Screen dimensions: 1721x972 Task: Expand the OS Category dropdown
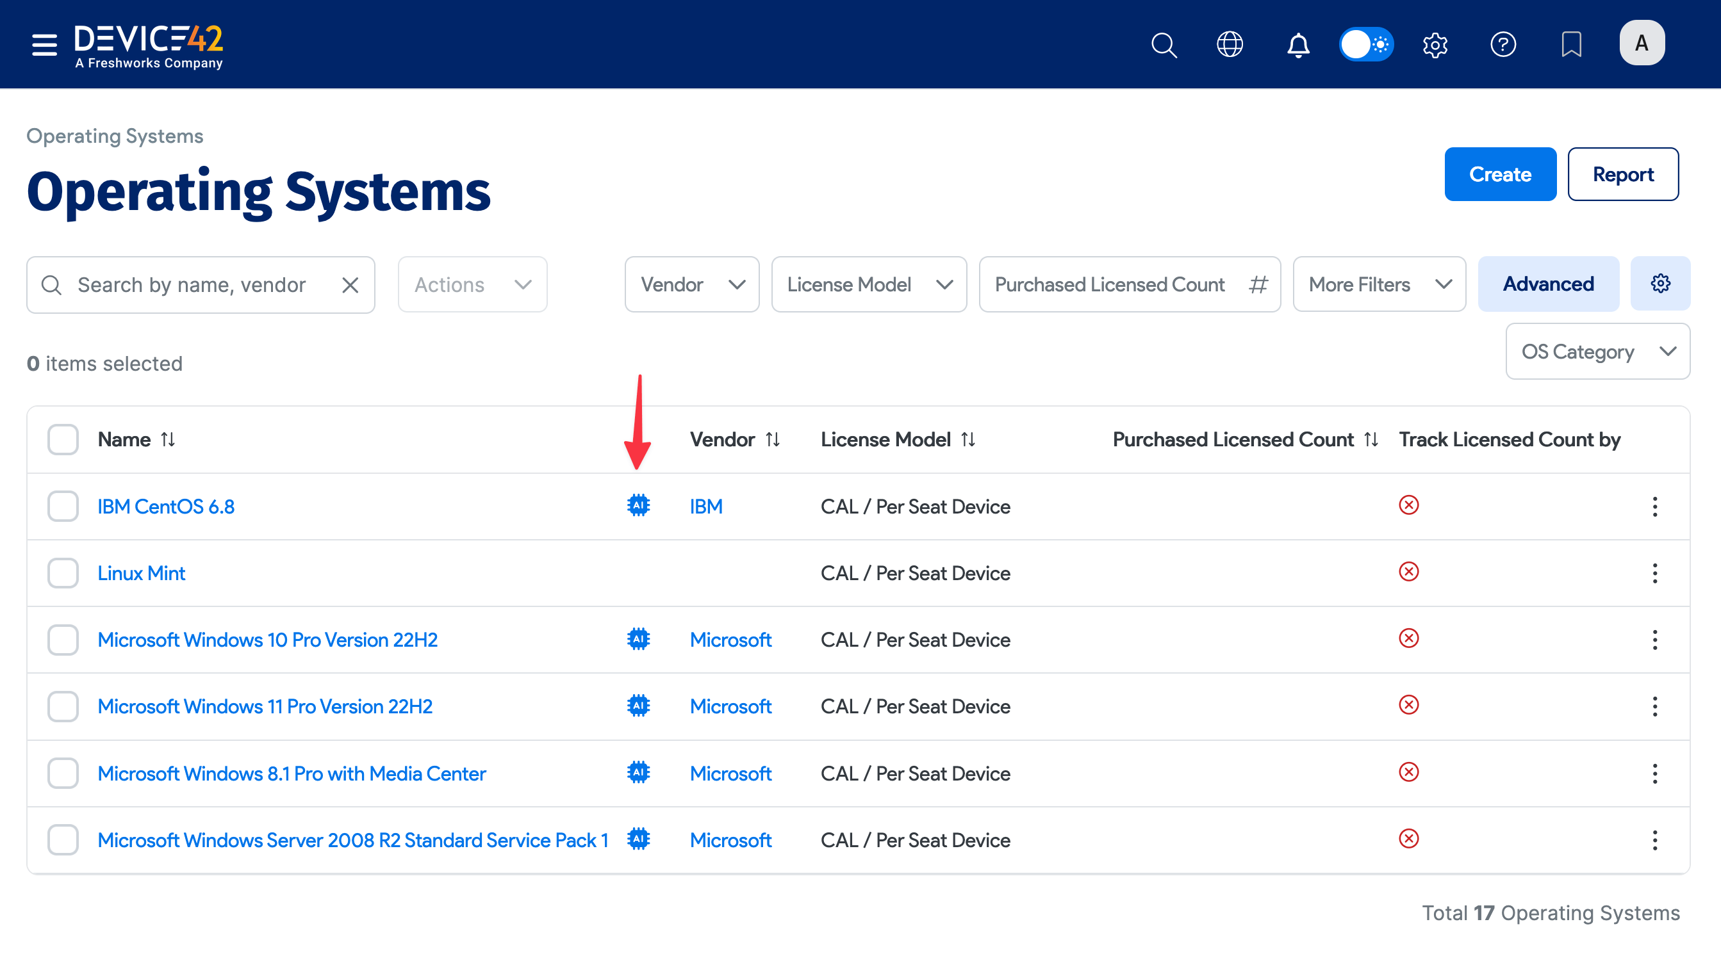point(1597,351)
